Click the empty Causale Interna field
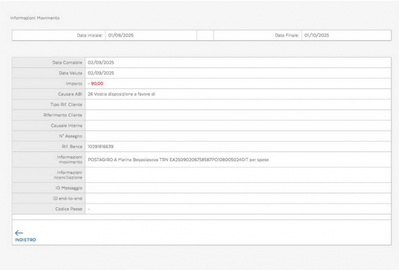Image resolution: width=399 pixels, height=270 pixels. pos(238,125)
